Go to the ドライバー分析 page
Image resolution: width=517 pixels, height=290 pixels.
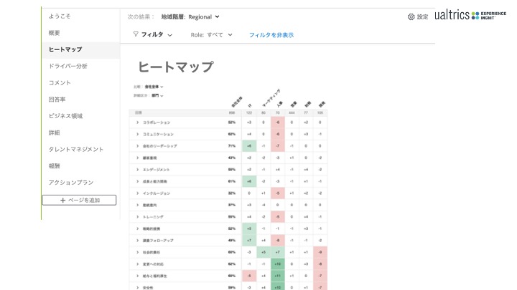coord(68,66)
